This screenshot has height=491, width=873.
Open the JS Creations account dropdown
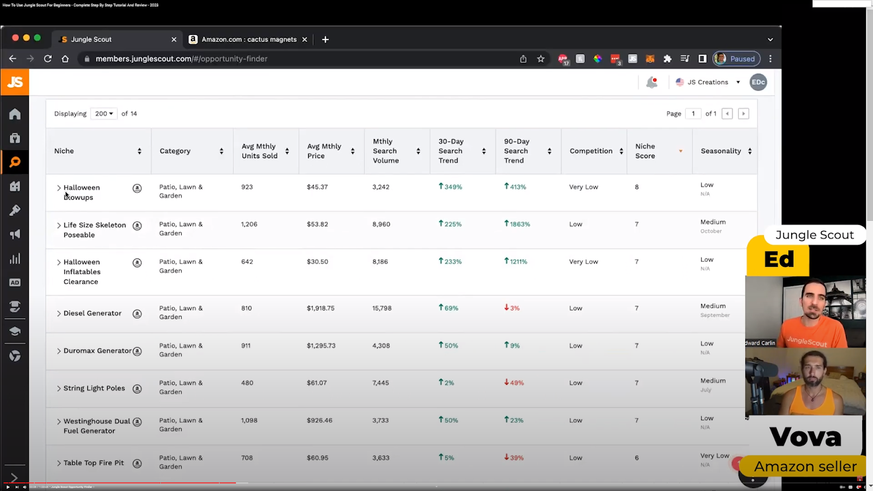708,82
